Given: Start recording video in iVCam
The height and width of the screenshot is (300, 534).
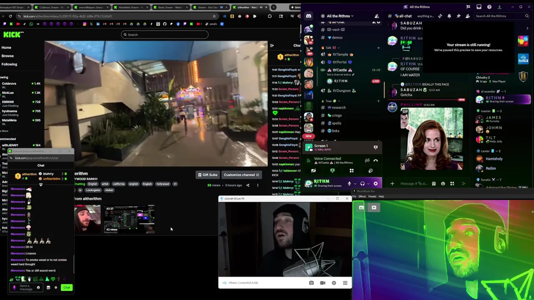Looking at the screenshot, I should click(322, 283).
